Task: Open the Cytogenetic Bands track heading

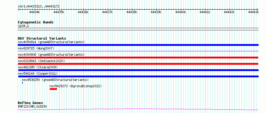Action: pyautogui.click(x=36, y=22)
